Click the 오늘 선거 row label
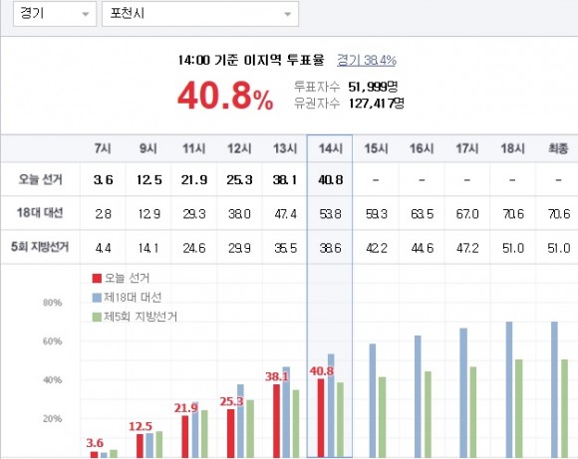Viewport: 578px width, 459px height. click(x=40, y=179)
